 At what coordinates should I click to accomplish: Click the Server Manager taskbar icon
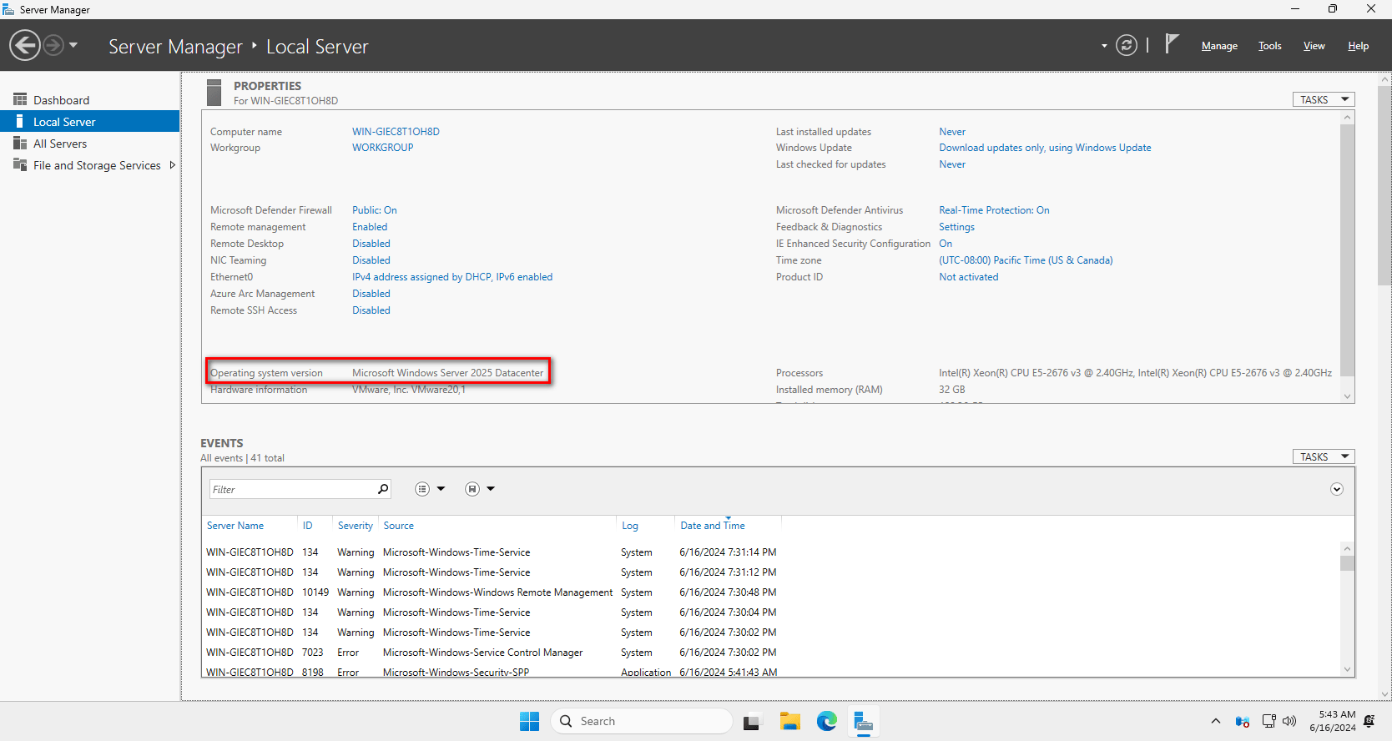click(863, 721)
